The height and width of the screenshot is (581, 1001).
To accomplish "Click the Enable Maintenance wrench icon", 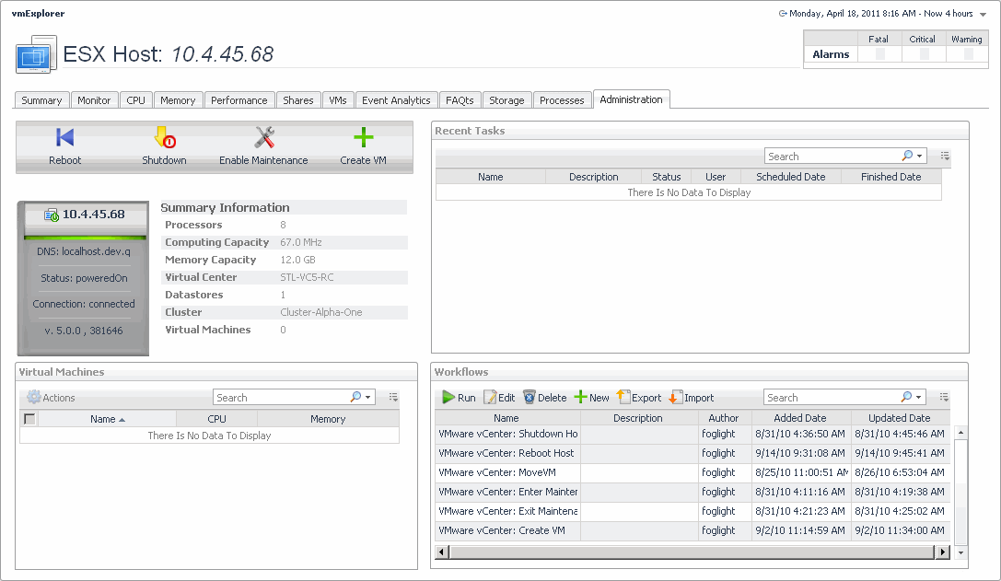I will point(264,138).
